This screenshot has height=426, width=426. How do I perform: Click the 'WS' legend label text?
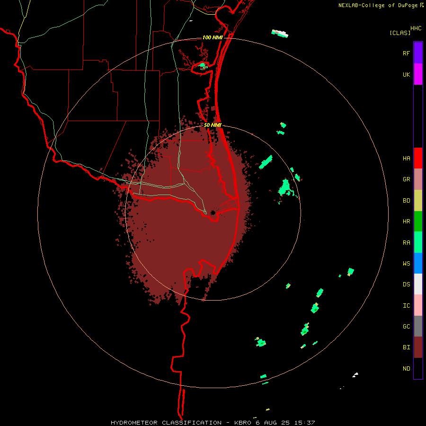[x=406, y=264]
